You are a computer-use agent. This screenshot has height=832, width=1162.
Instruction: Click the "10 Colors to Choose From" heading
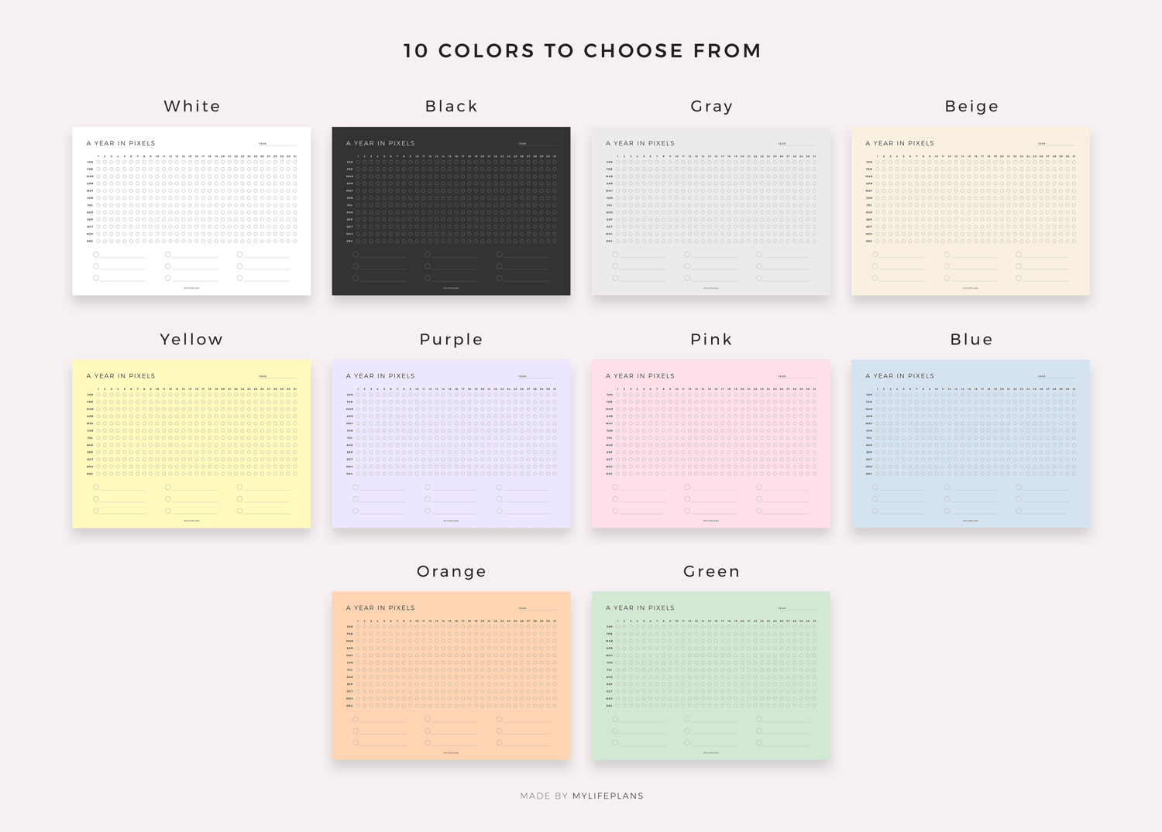click(583, 51)
